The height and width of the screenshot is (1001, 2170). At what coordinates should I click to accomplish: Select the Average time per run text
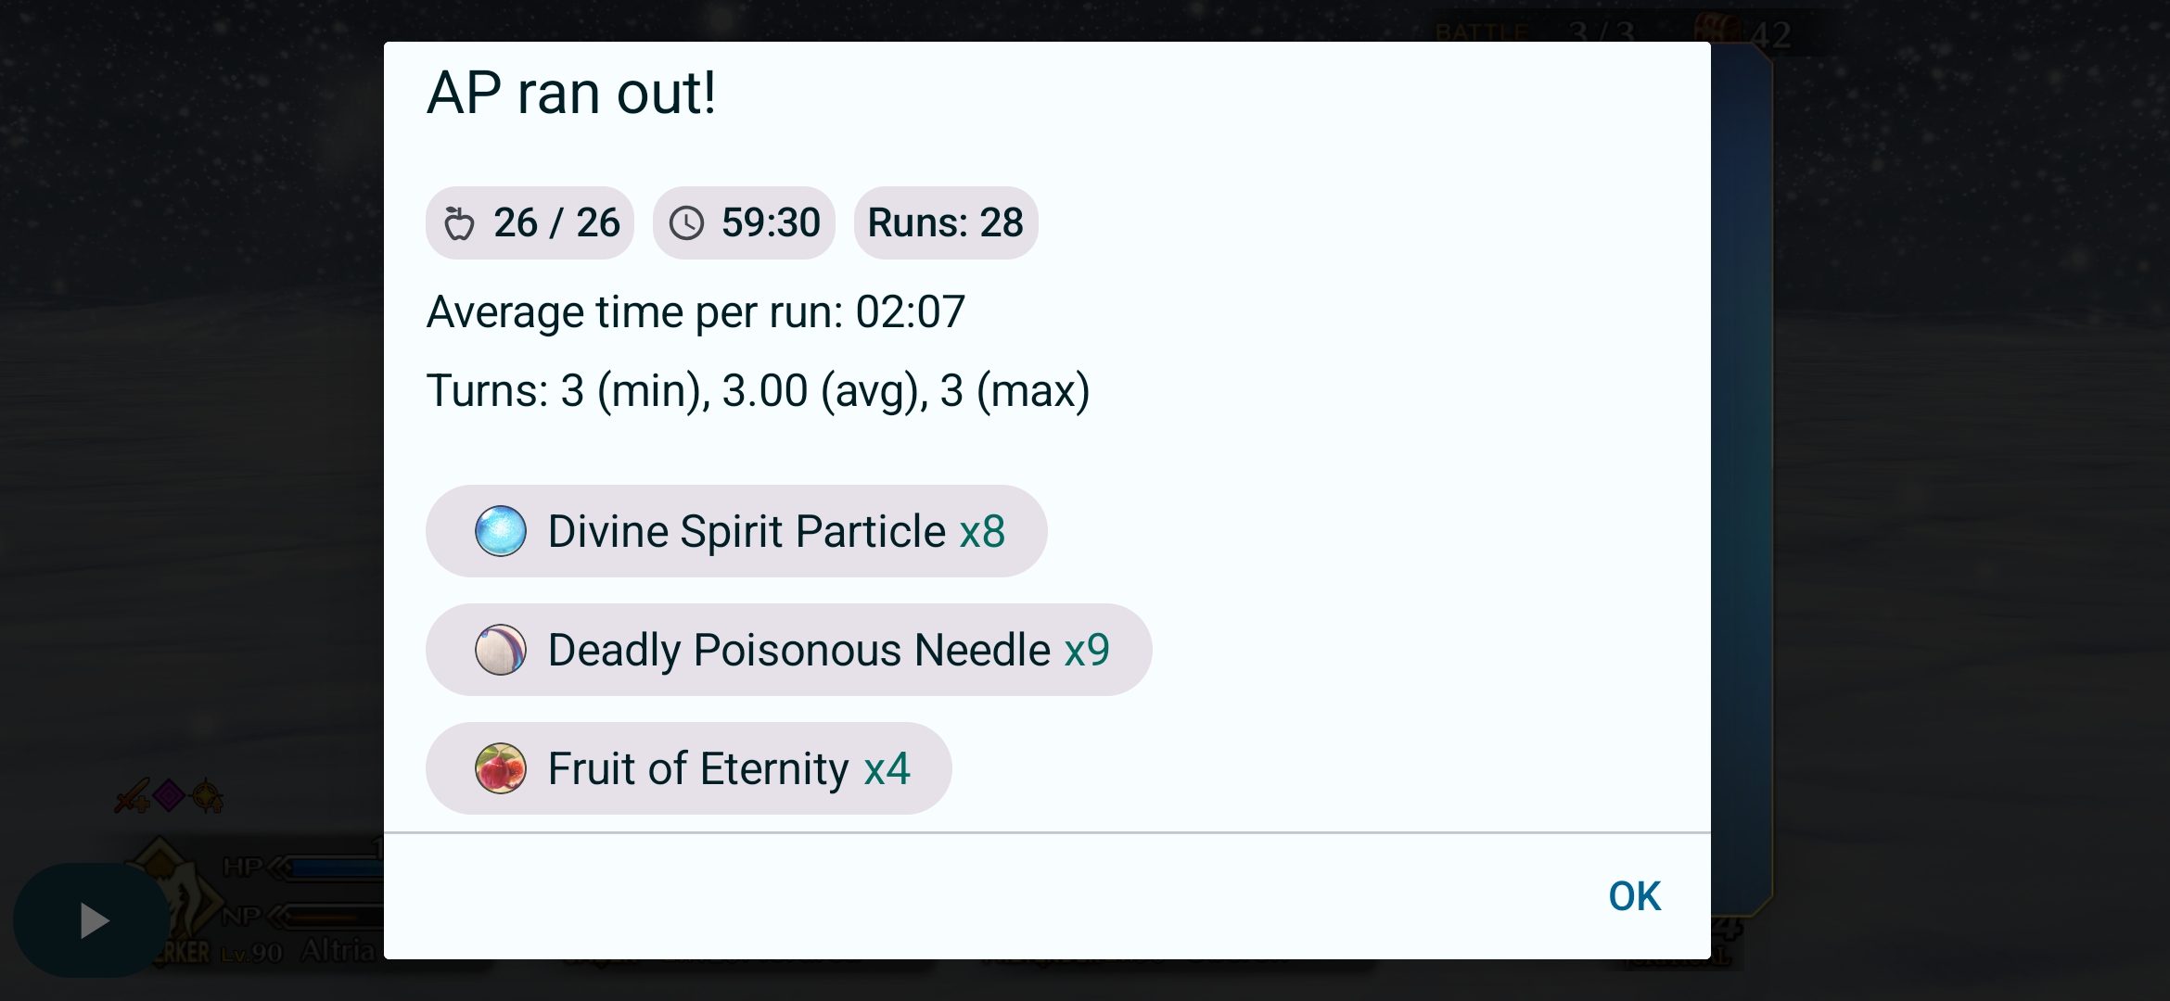(696, 312)
